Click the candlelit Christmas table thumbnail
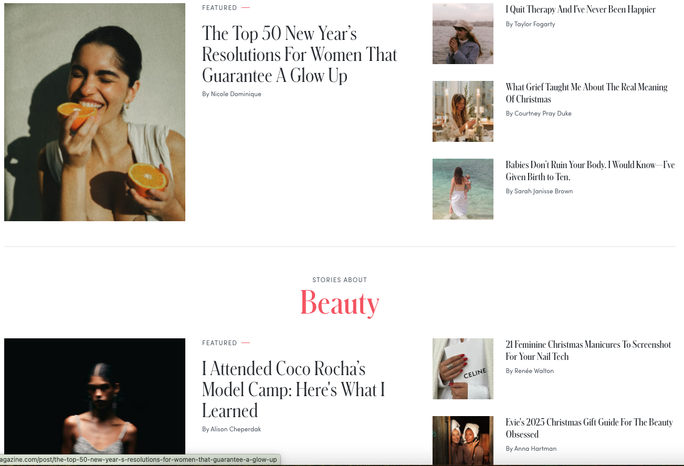 point(463,111)
